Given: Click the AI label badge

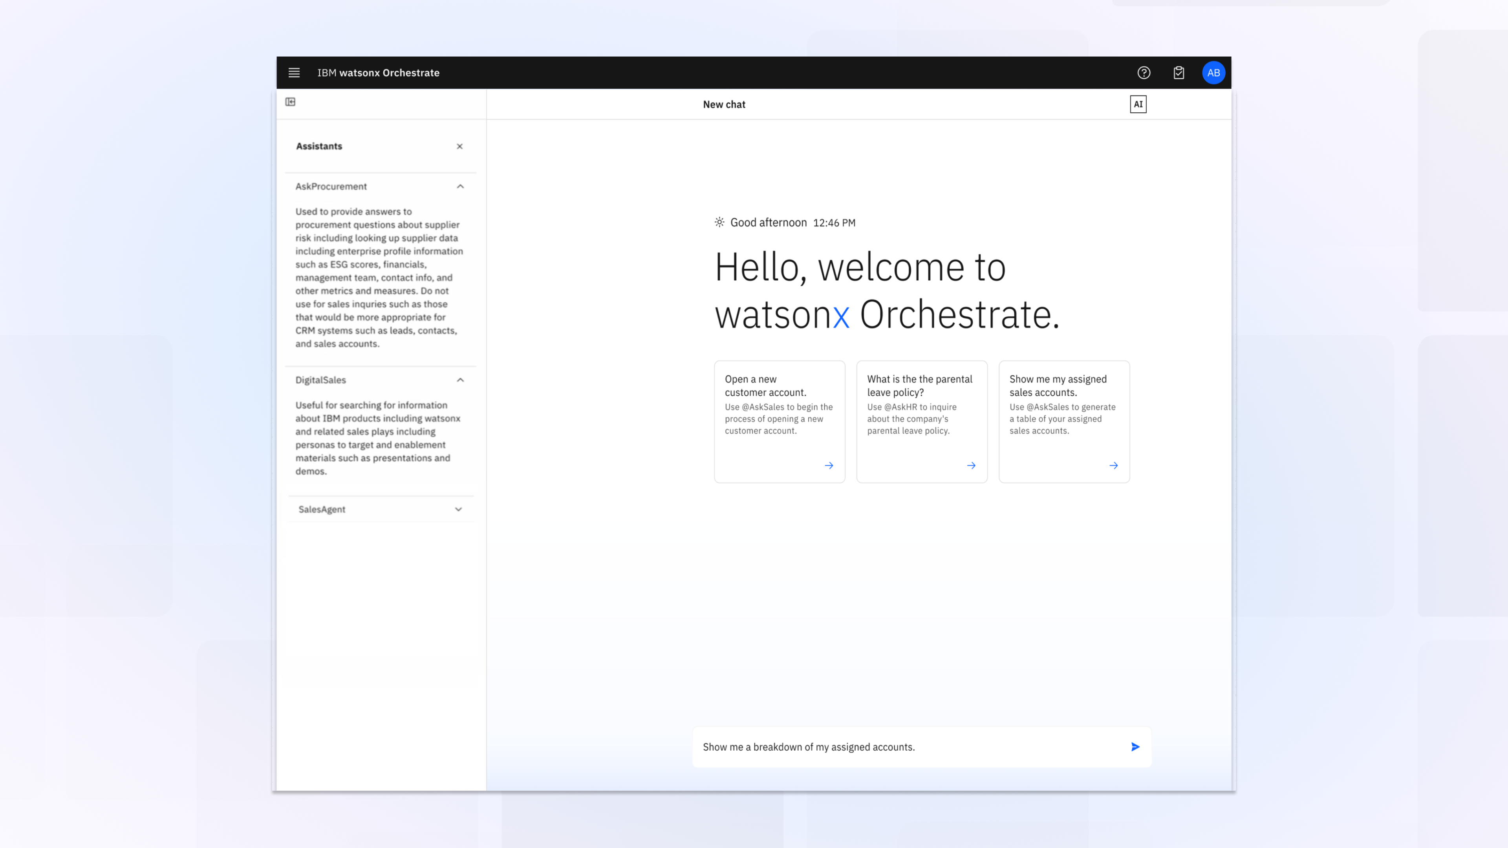Looking at the screenshot, I should point(1138,104).
